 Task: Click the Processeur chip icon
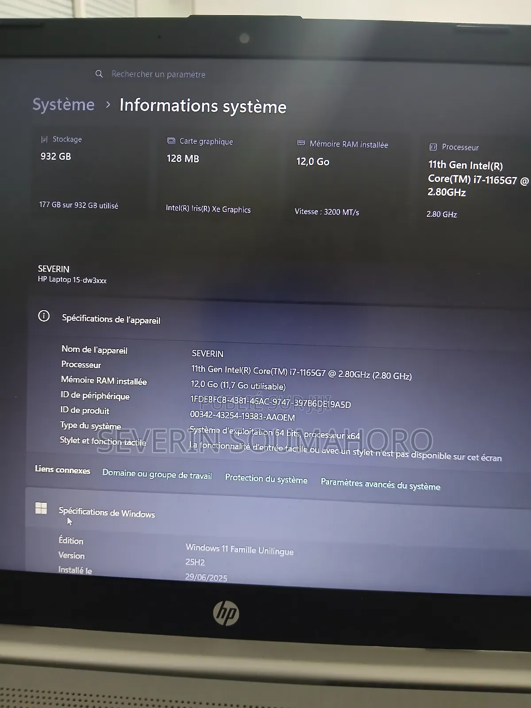pyautogui.click(x=433, y=147)
